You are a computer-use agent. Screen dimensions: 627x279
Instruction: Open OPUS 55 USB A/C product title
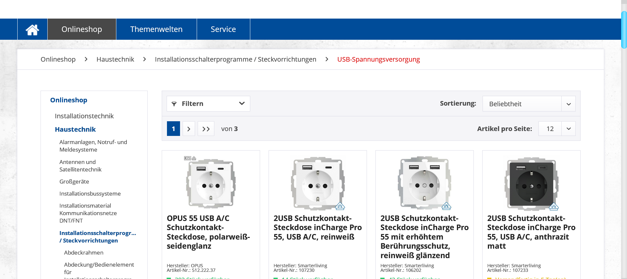pos(208,232)
